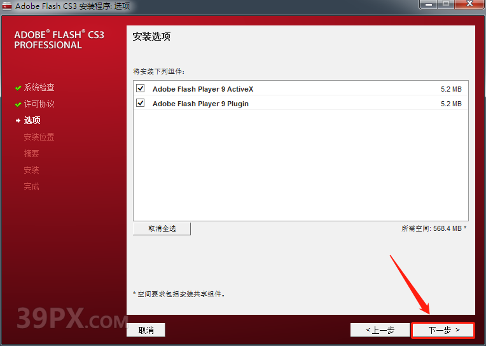The image size is (486, 346).
Task: Click the 所需空间: 568.4 MB text
Action: coord(434,228)
